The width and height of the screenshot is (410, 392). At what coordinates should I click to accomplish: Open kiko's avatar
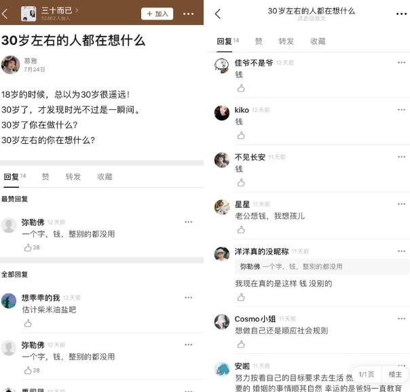(222, 113)
